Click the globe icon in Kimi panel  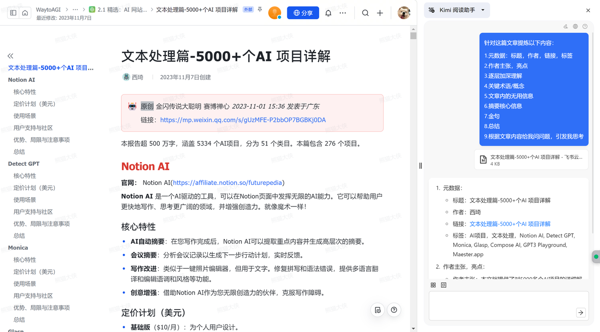[x=575, y=27]
